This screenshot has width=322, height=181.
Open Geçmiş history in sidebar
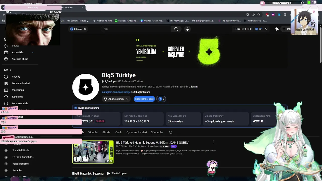(x=16, y=77)
